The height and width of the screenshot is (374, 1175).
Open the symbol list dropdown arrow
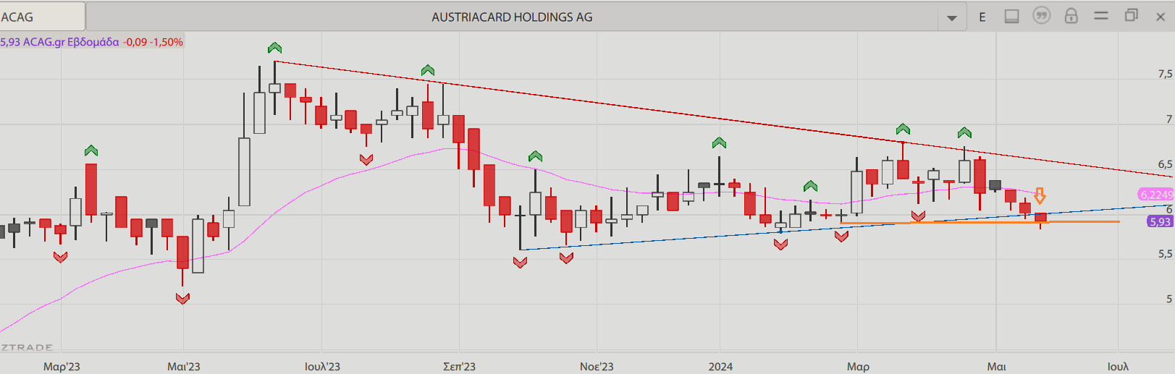pos(952,17)
